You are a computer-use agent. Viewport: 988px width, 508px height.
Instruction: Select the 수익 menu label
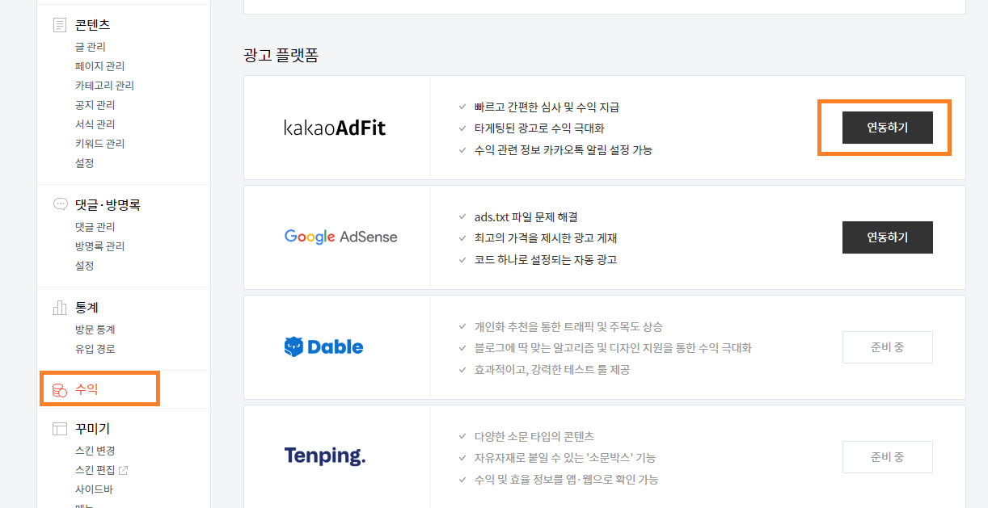[x=87, y=390]
